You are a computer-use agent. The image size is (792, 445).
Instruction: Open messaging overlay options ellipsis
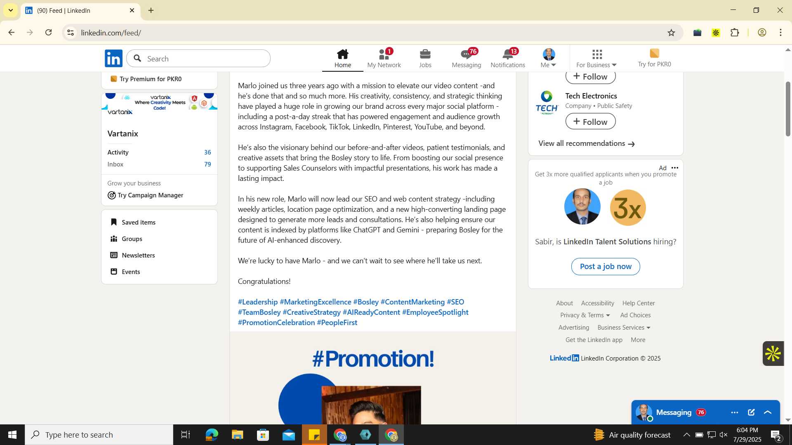pyautogui.click(x=735, y=412)
